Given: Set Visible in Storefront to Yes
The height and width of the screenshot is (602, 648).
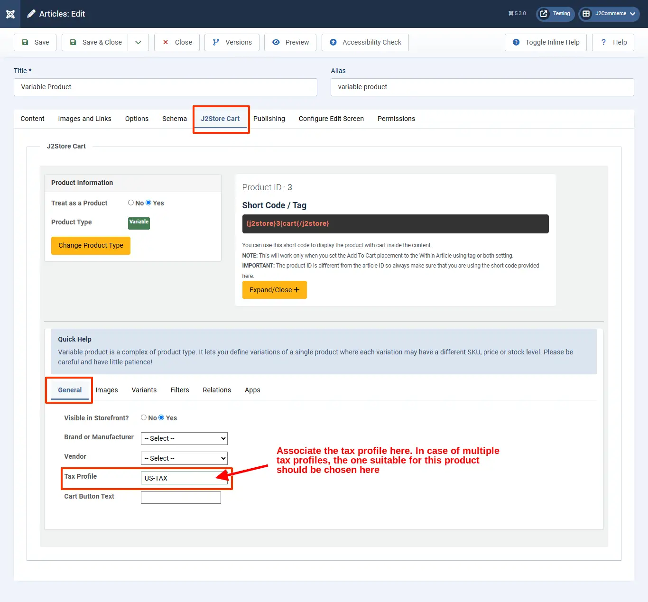Looking at the screenshot, I should [x=161, y=417].
